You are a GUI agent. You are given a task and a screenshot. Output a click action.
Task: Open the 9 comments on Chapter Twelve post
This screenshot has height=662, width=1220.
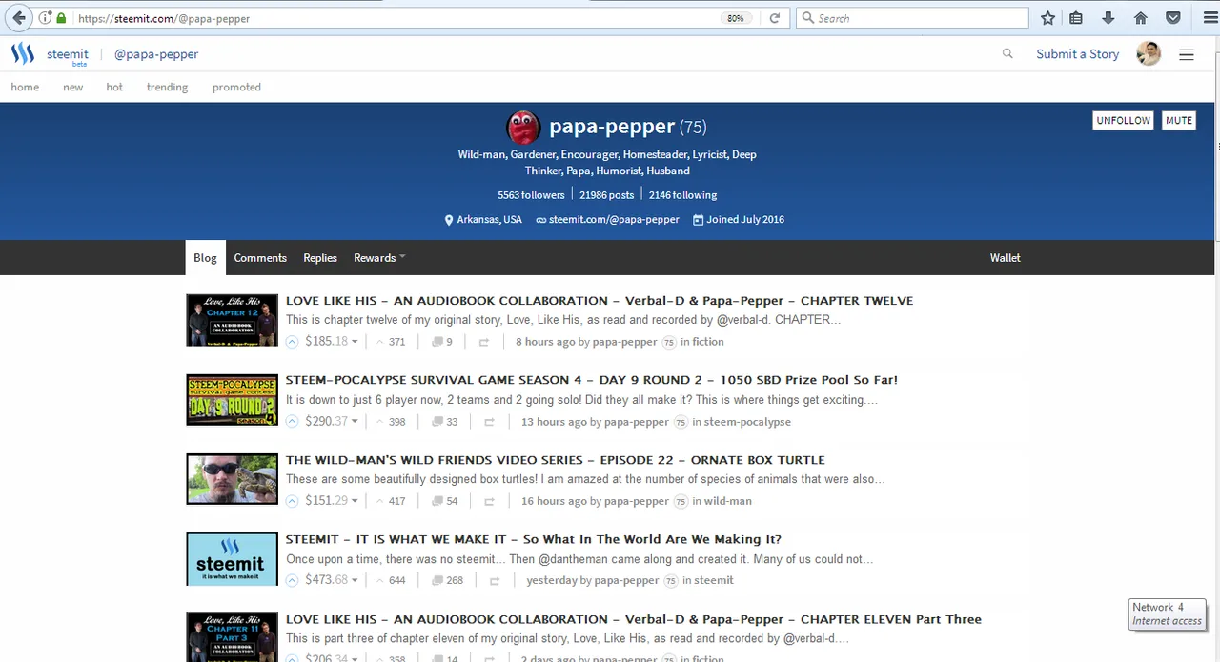click(442, 342)
